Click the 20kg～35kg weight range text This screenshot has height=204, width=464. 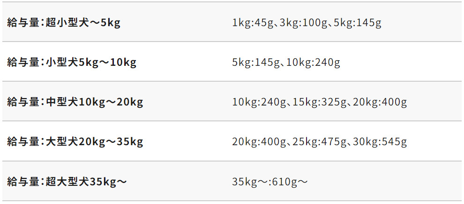[111, 141]
